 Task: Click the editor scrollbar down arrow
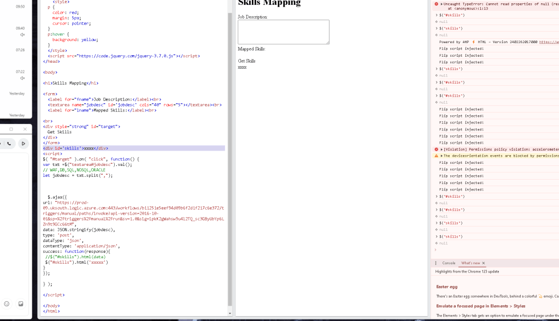coord(230,313)
